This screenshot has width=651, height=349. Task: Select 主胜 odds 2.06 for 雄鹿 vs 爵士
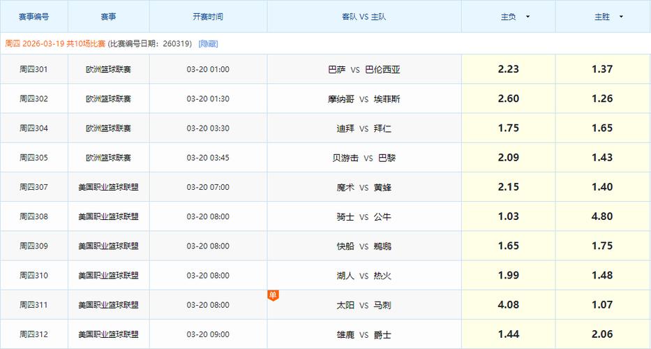[x=603, y=334]
